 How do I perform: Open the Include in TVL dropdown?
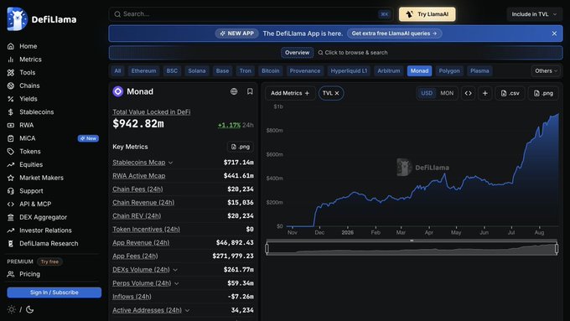point(534,14)
